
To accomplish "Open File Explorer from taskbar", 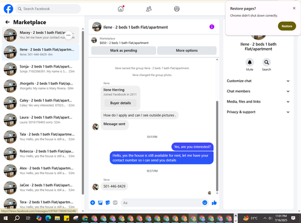I will tap(57, 218).
